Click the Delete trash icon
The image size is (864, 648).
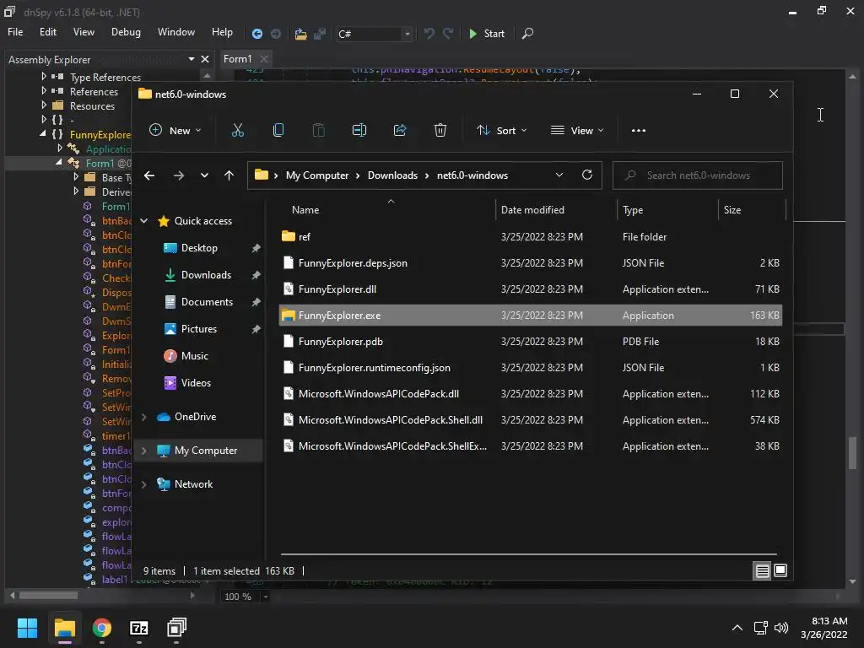[440, 131]
